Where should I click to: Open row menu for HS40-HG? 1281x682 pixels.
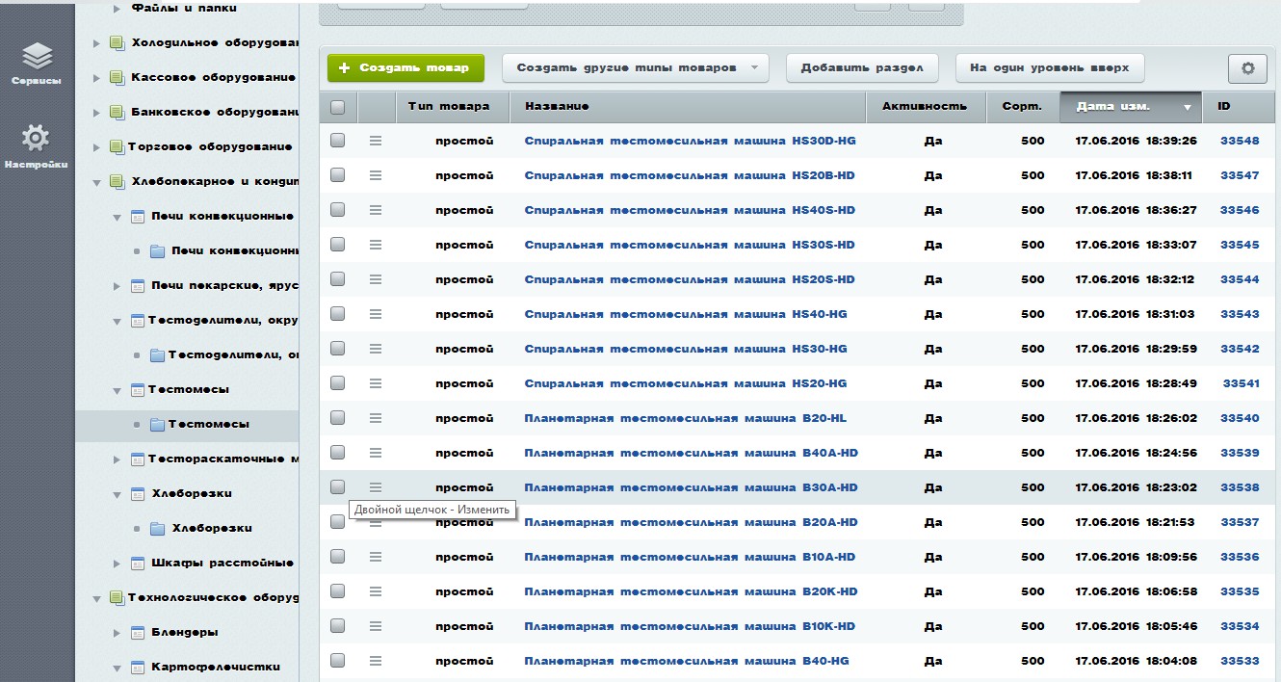[376, 314]
